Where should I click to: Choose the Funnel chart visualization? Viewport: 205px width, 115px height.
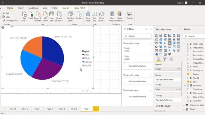(161, 43)
